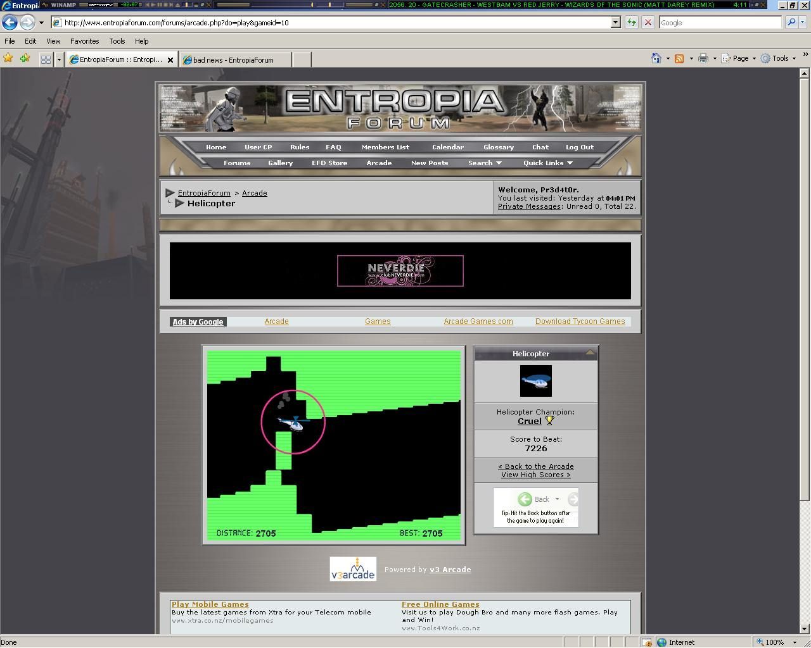Image resolution: width=811 pixels, height=648 pixels.
Task: Open the RSS feeds icon
Action: click(679, 58)
